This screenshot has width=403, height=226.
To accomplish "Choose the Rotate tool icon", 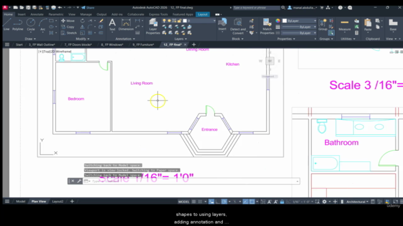I will (x=82, y=21).
